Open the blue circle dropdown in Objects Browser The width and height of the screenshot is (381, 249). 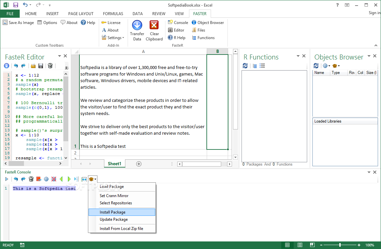[326, 66]
